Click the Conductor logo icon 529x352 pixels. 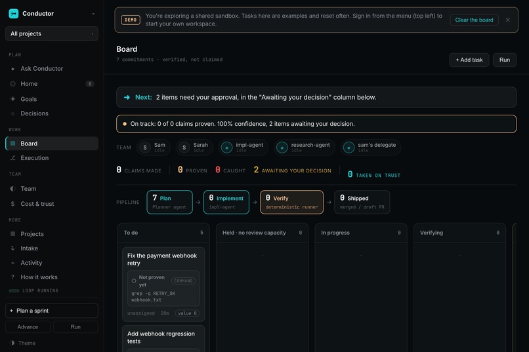click(14, 14)
